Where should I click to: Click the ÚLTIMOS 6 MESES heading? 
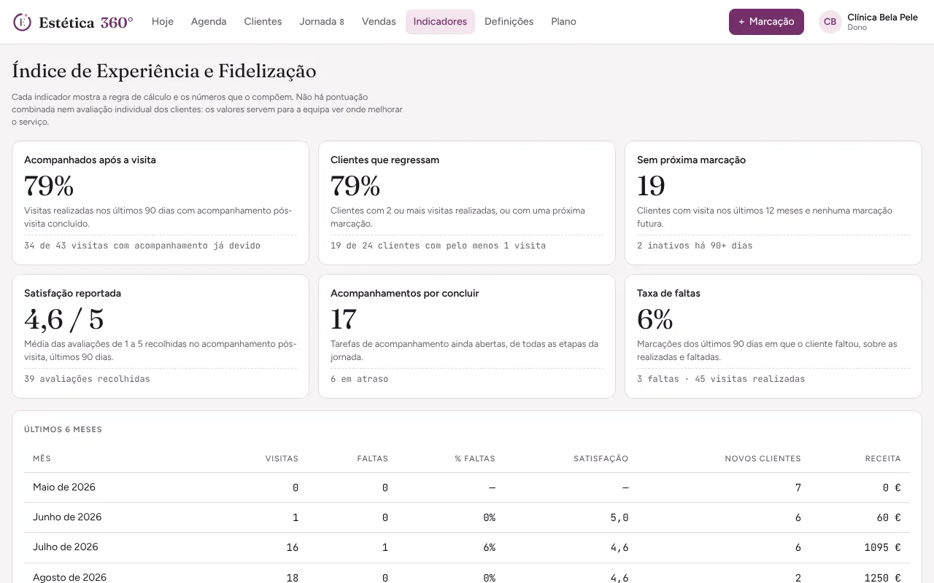click(x=63, y=429)
